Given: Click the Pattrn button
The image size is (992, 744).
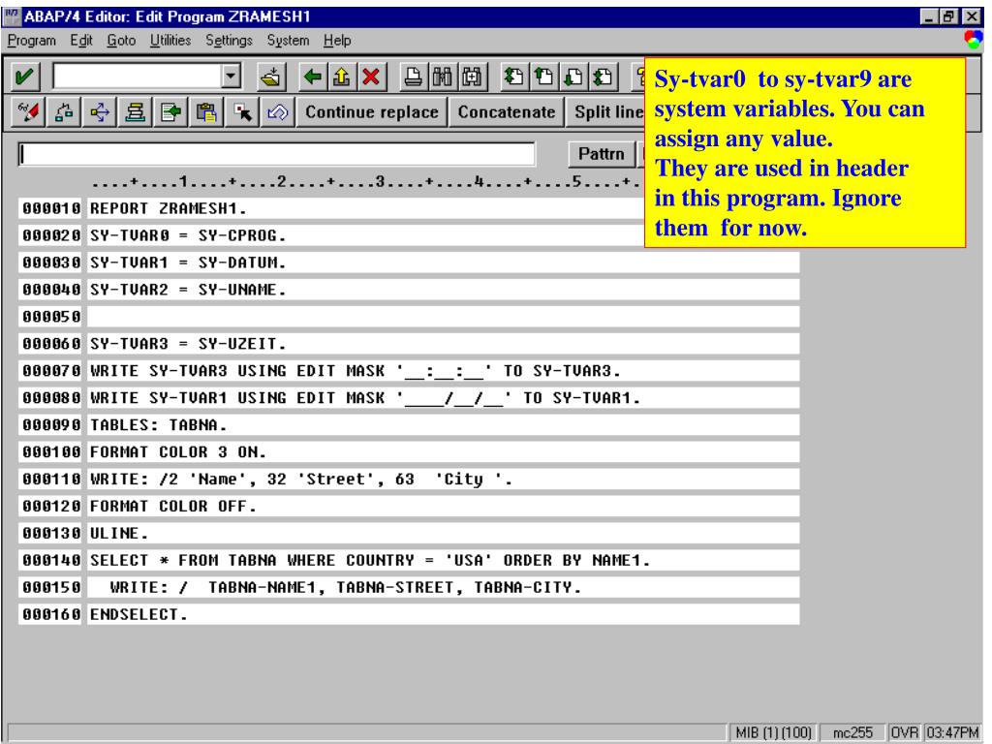Looking at the screenshot, I should click(x=601, y=154).
